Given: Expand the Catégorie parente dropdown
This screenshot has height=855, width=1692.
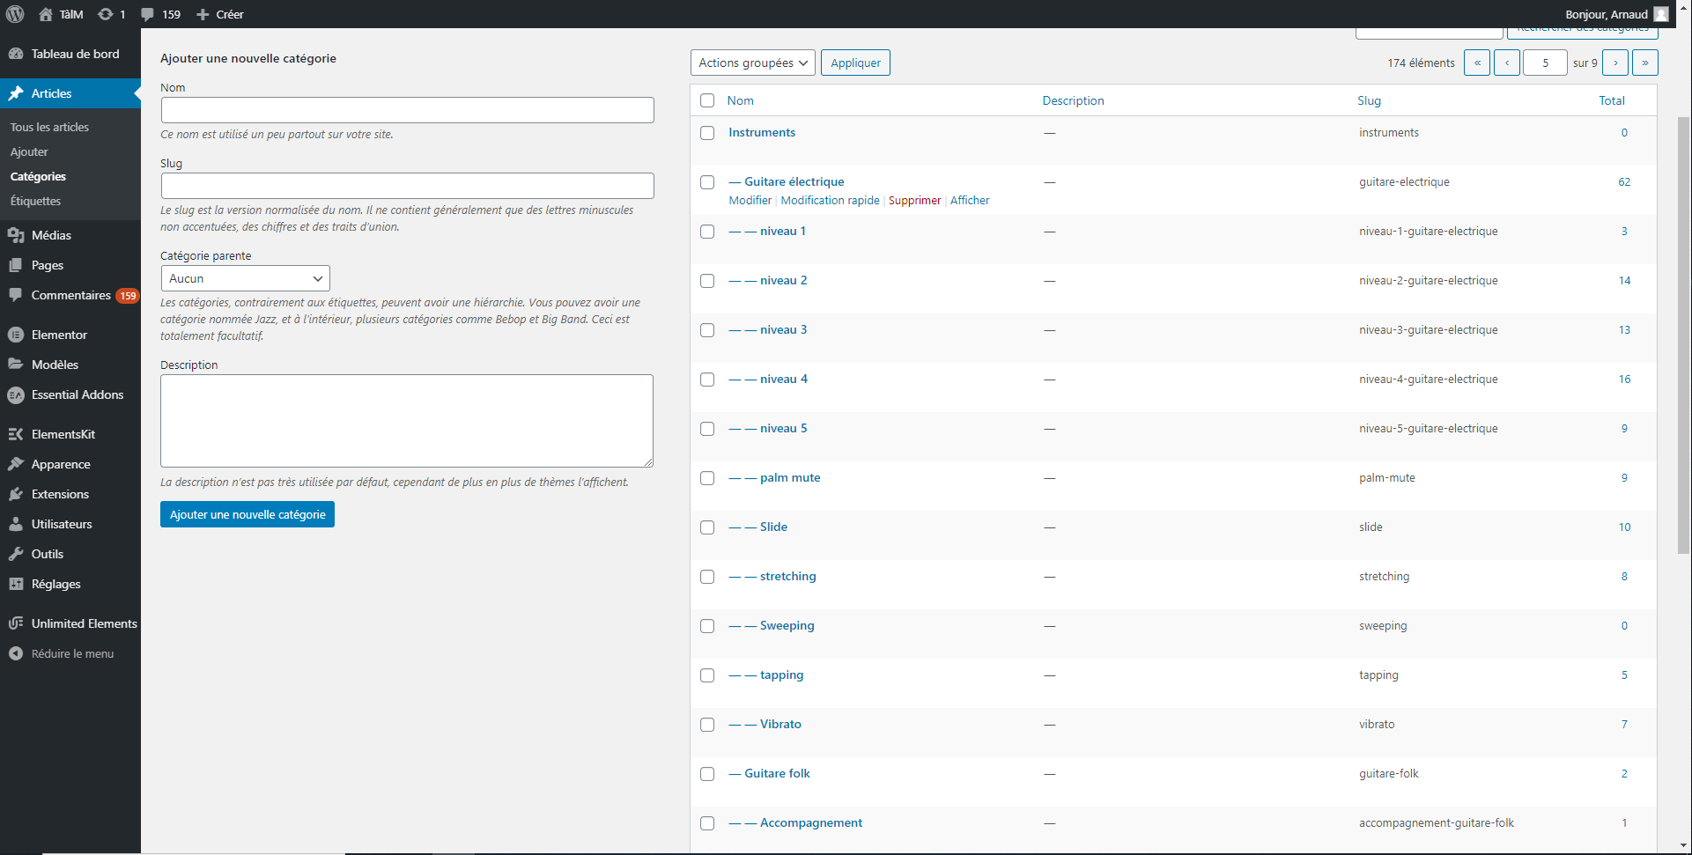Looking at the screenshot, I should coord(246,278).
